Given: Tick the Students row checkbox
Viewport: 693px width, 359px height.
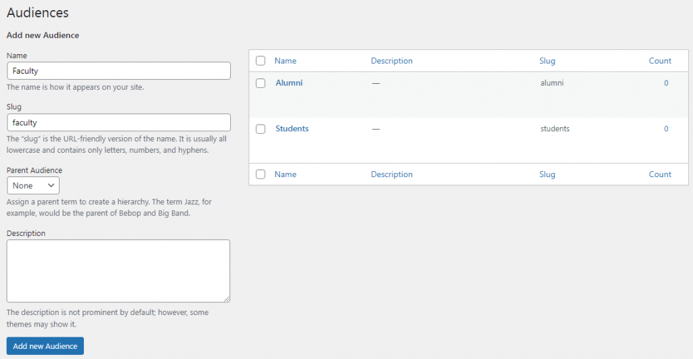Looking at the screenshot, I should tap(261, 129).
